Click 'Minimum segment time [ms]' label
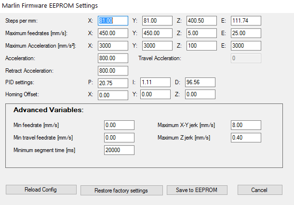This screenshot has height=205, width=294. (x=44, y=150)
